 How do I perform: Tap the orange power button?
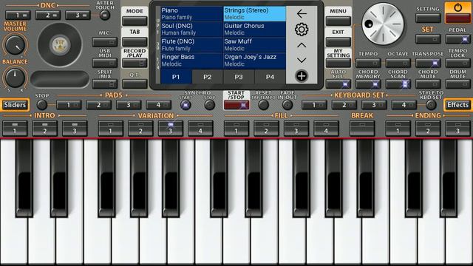click(x=457, y=13)
